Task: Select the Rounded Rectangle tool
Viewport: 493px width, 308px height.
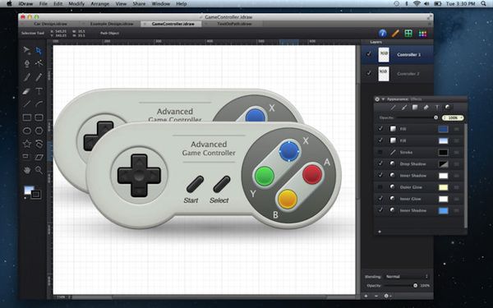Action: (39, 117)
